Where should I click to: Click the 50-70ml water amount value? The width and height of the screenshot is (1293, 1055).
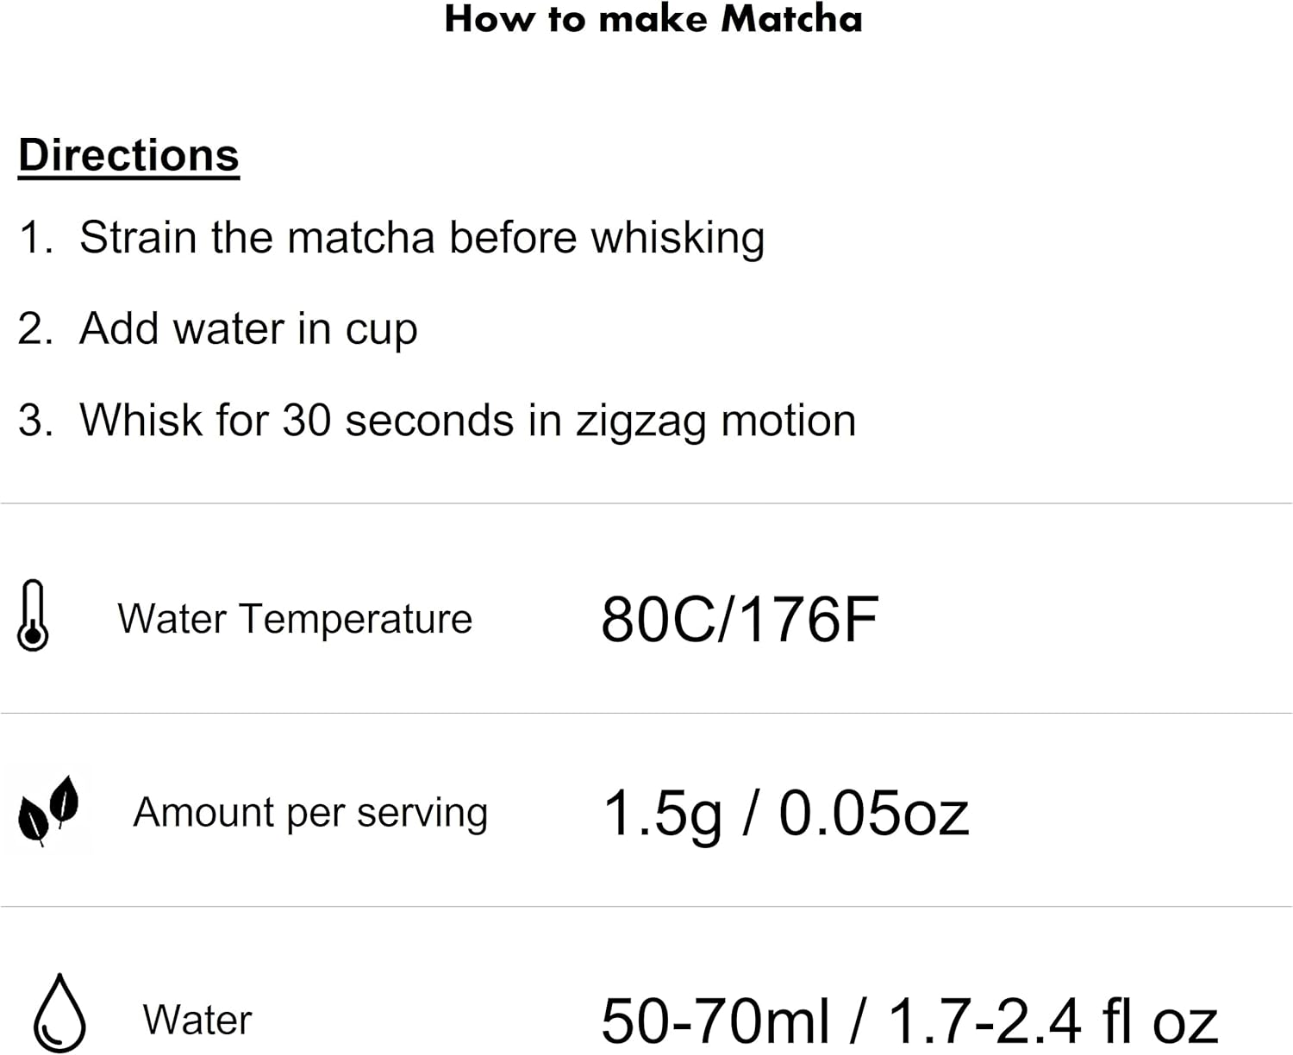(x=715, y=1021)
